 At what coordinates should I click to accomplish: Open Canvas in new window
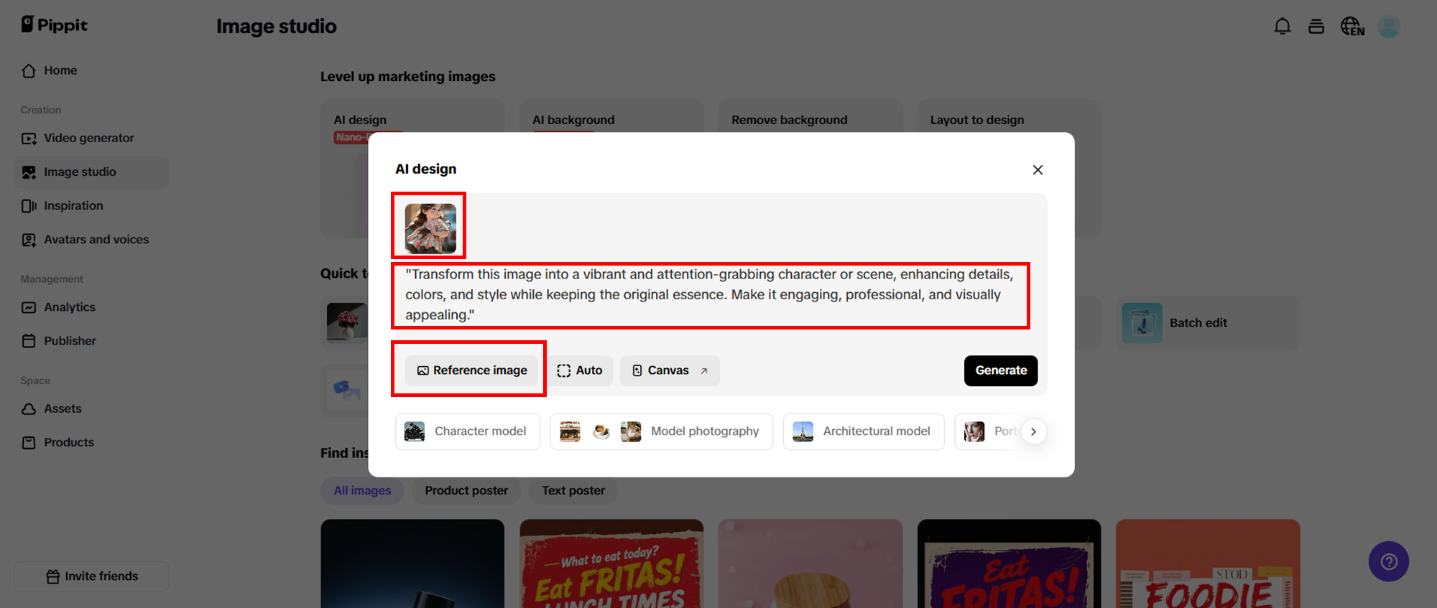(x=670, y=370)
